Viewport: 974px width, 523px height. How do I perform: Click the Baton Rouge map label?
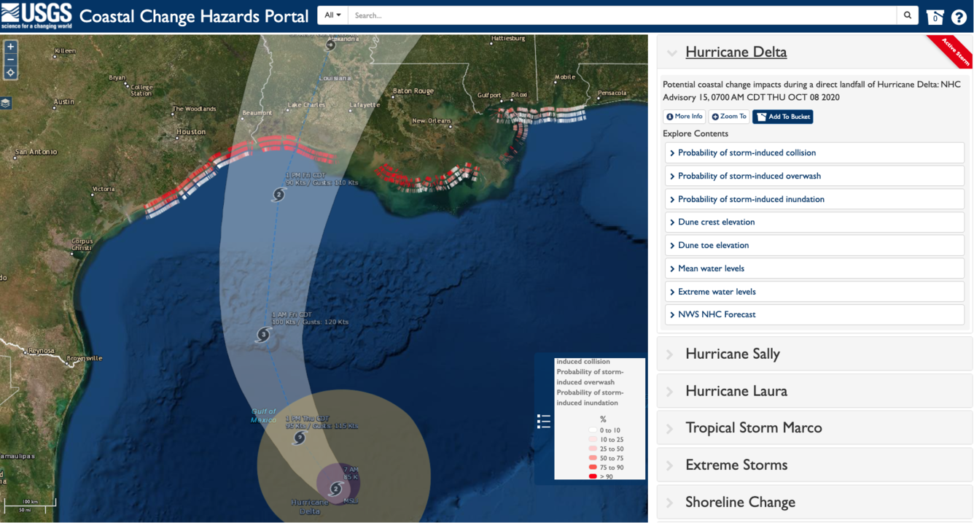(413, 91)
